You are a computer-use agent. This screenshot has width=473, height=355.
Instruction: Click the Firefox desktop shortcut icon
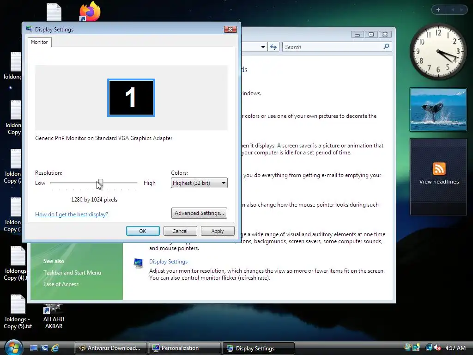90,12
